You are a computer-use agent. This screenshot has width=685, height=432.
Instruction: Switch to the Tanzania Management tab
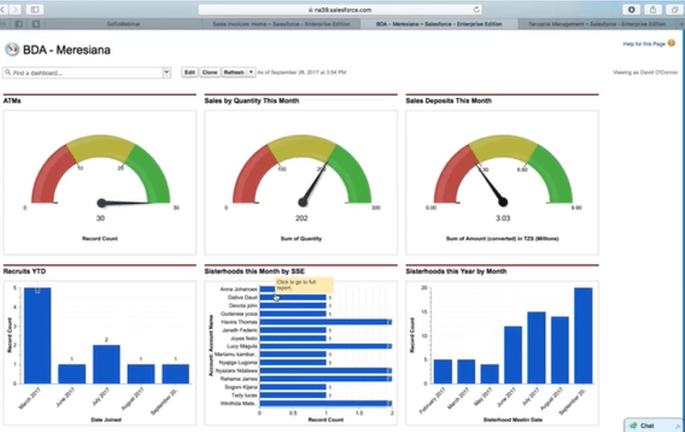click(597, 24)
